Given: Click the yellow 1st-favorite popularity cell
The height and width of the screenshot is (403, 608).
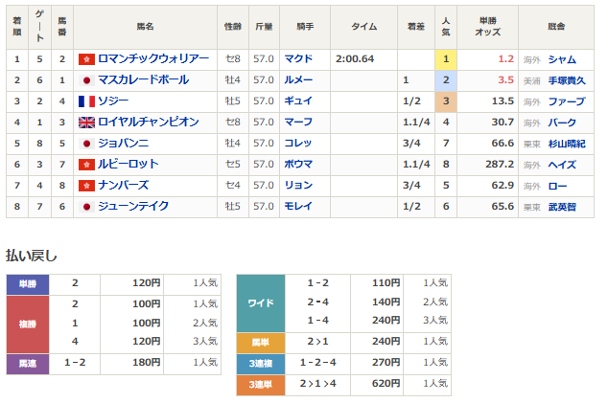Looking at the screenshot, I should point(444,59).
